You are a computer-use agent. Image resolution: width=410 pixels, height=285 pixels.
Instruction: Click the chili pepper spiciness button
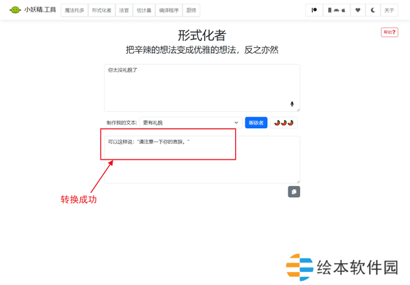[284, 123]
